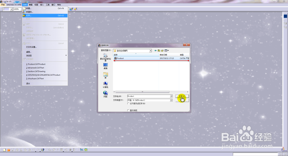Expand the color swatch dropdown in top toolbar
Viewport: 288px width, 156px height.
pyautogui.click(x=11, y=9)
